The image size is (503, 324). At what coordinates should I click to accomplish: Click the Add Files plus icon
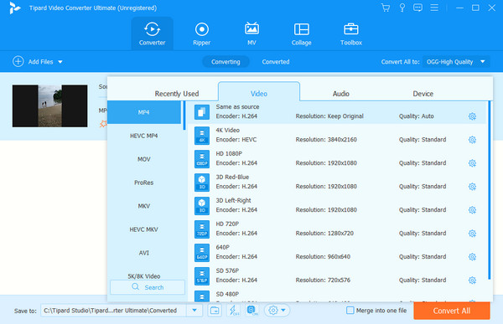(18, 61)
